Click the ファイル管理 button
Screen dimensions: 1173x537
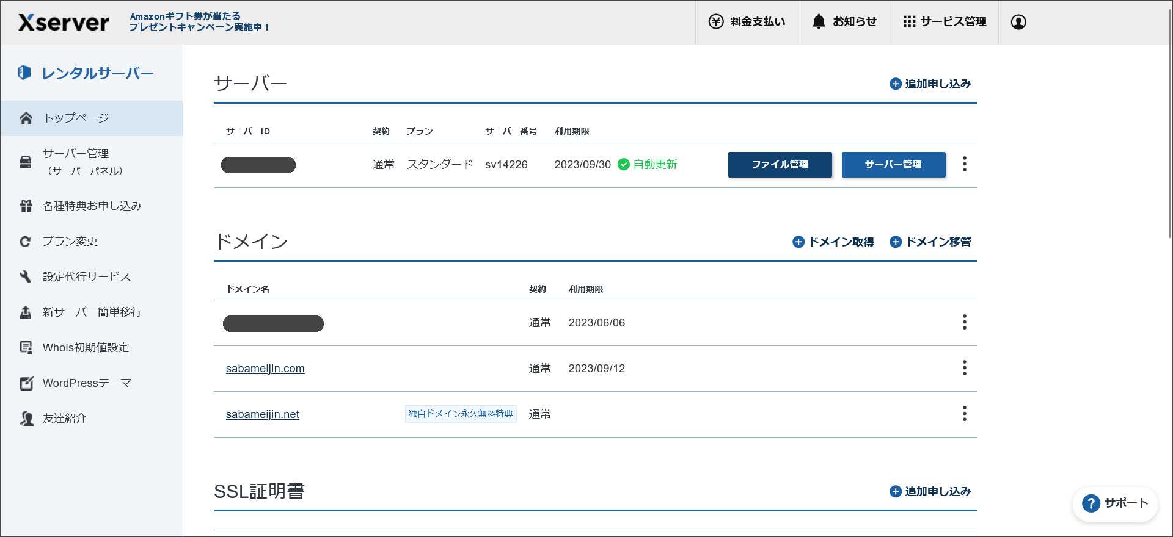click(x=780, y=165)
